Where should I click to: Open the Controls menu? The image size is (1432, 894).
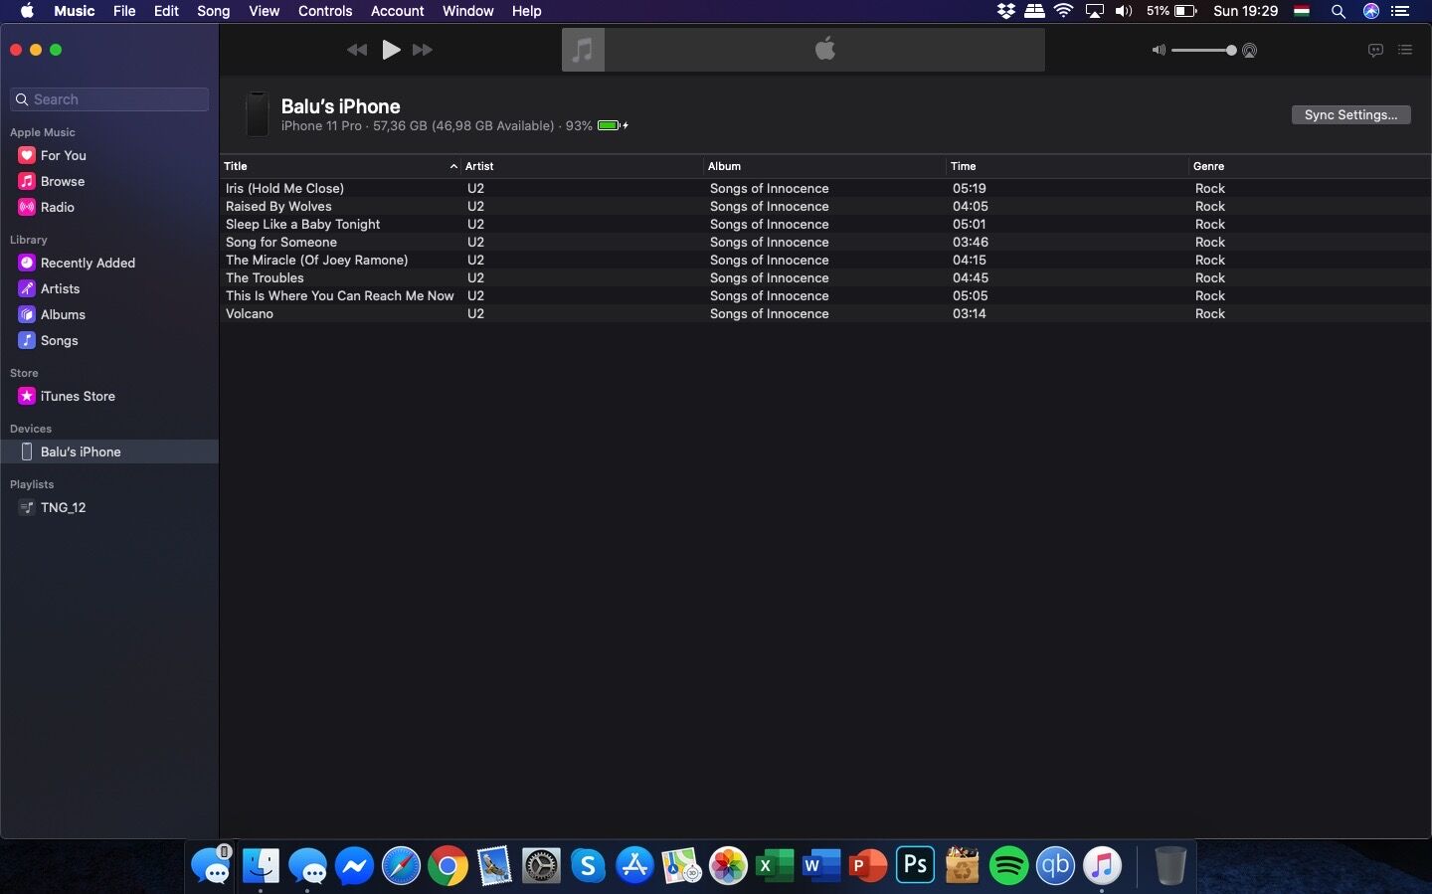325,11
